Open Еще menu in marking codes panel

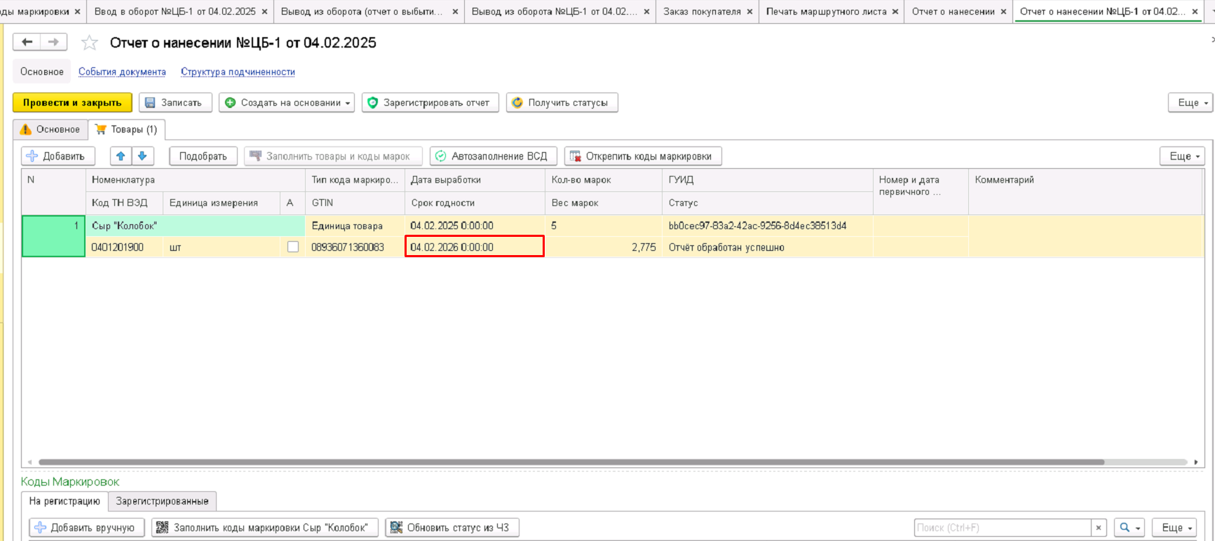tap(1174, 528)
